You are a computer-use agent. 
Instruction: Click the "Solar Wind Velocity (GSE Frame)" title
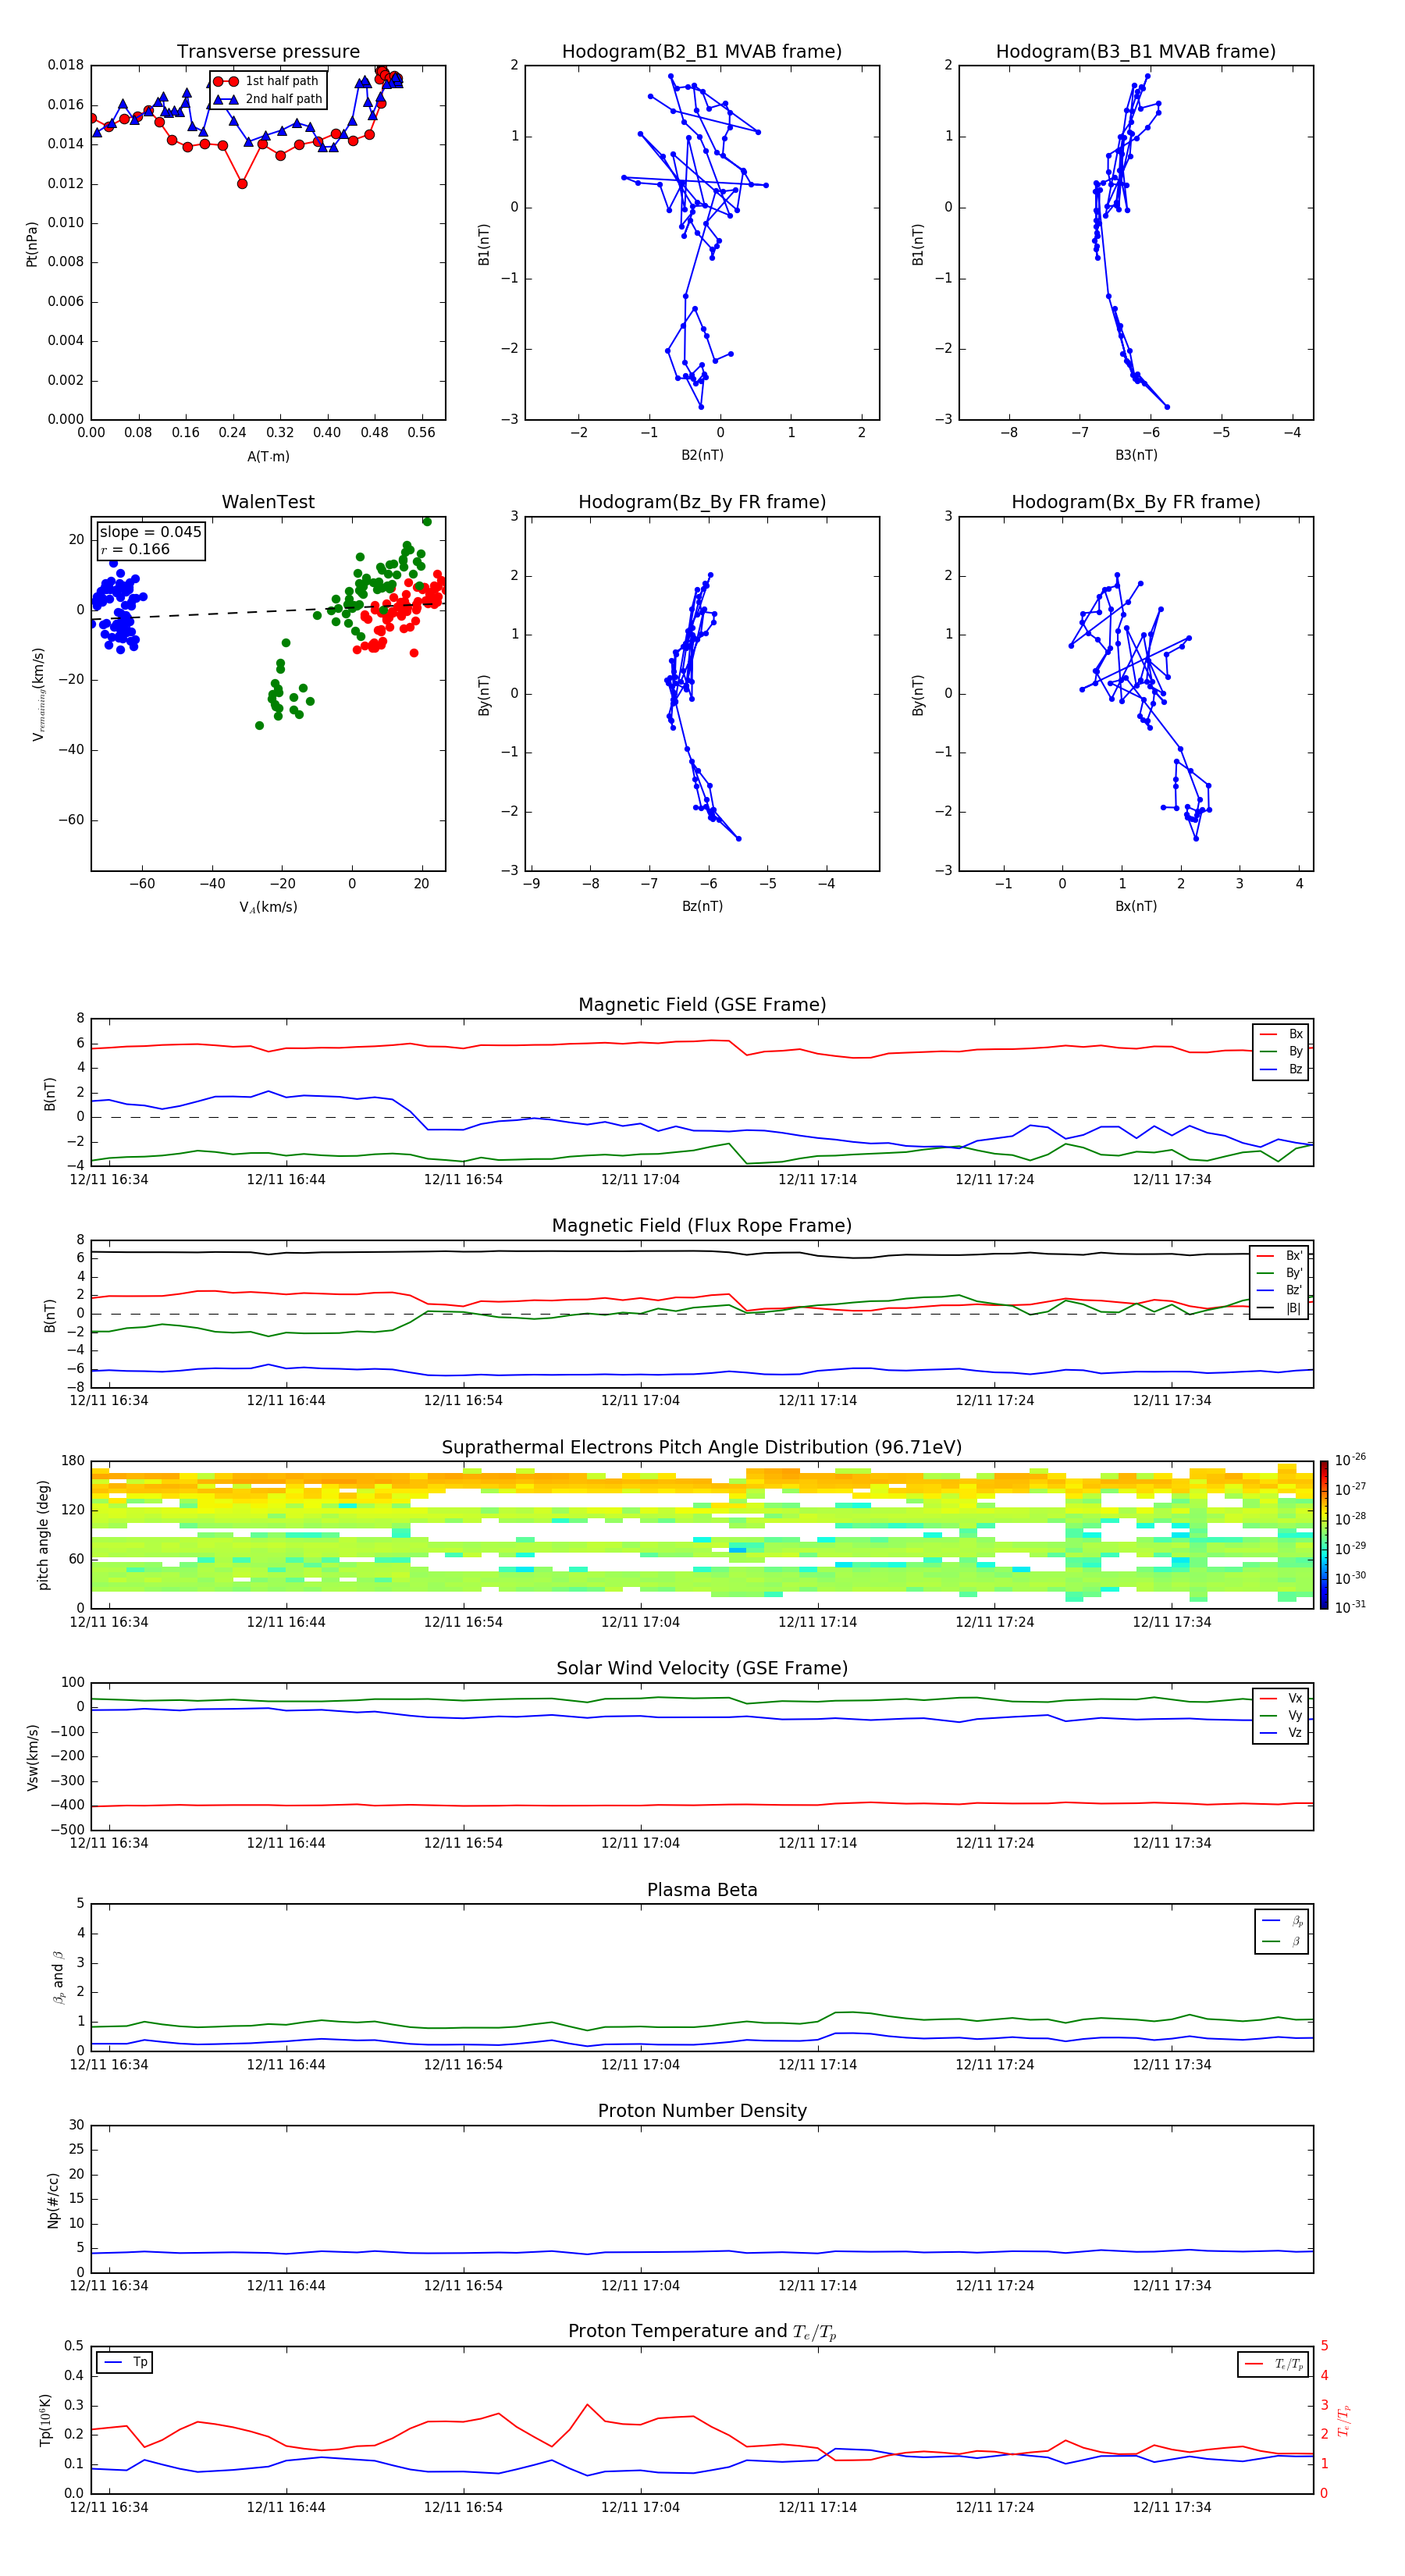pyautogui.click(x=702, y=1668)
